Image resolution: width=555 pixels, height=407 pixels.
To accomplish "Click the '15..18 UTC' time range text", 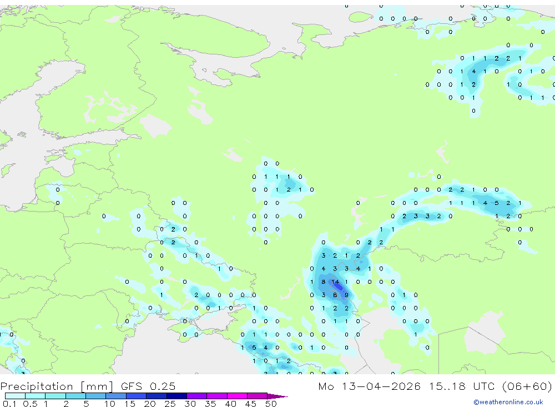I will pos(462,386).
